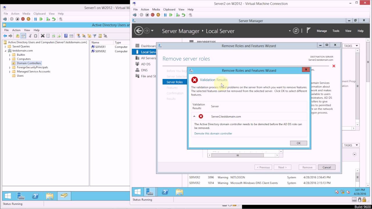Click red Shut Down icon in Server1 VM toolbar
Screen dimensions: 372x209
coord(23,19)
